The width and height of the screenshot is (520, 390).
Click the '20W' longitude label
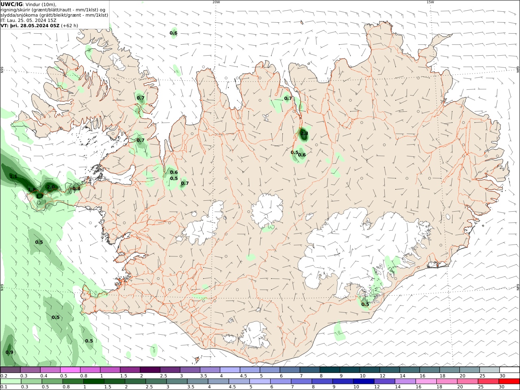(x=216, y=2)
